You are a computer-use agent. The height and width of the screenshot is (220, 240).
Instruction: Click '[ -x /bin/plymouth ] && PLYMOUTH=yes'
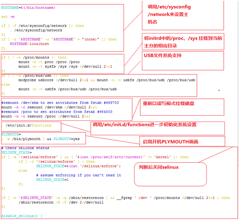tap(40, 139)
